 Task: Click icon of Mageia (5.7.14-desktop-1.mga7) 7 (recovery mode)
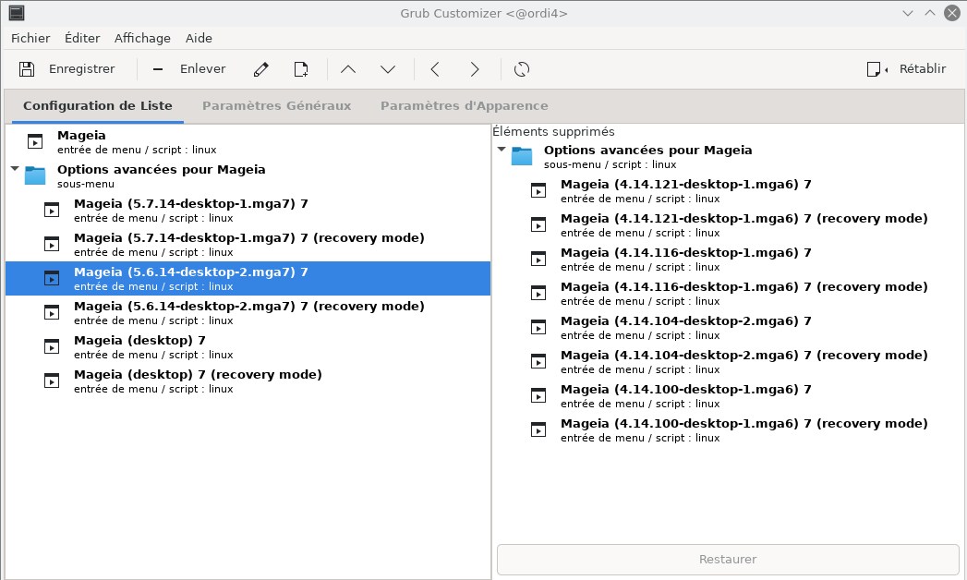click(52, 244)
